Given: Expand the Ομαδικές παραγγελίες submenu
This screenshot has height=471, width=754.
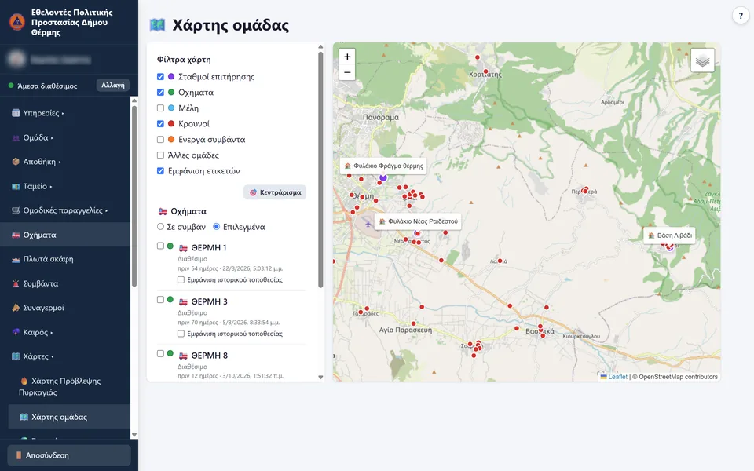Looking at the screenshot, I should coord(106,210).
